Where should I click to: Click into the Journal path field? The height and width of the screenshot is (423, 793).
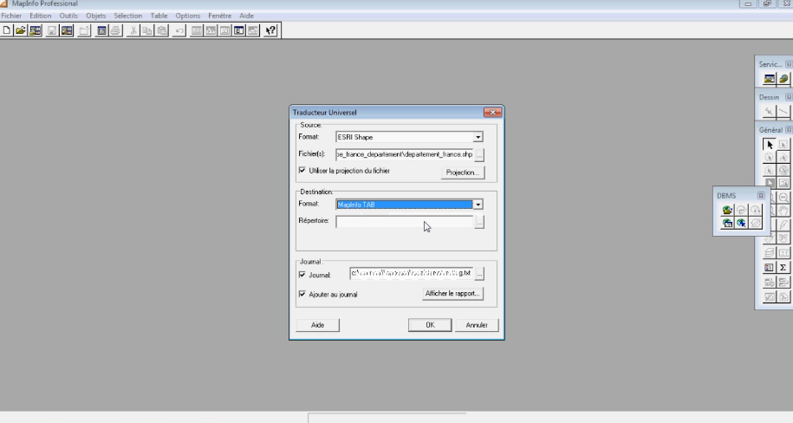411,274
